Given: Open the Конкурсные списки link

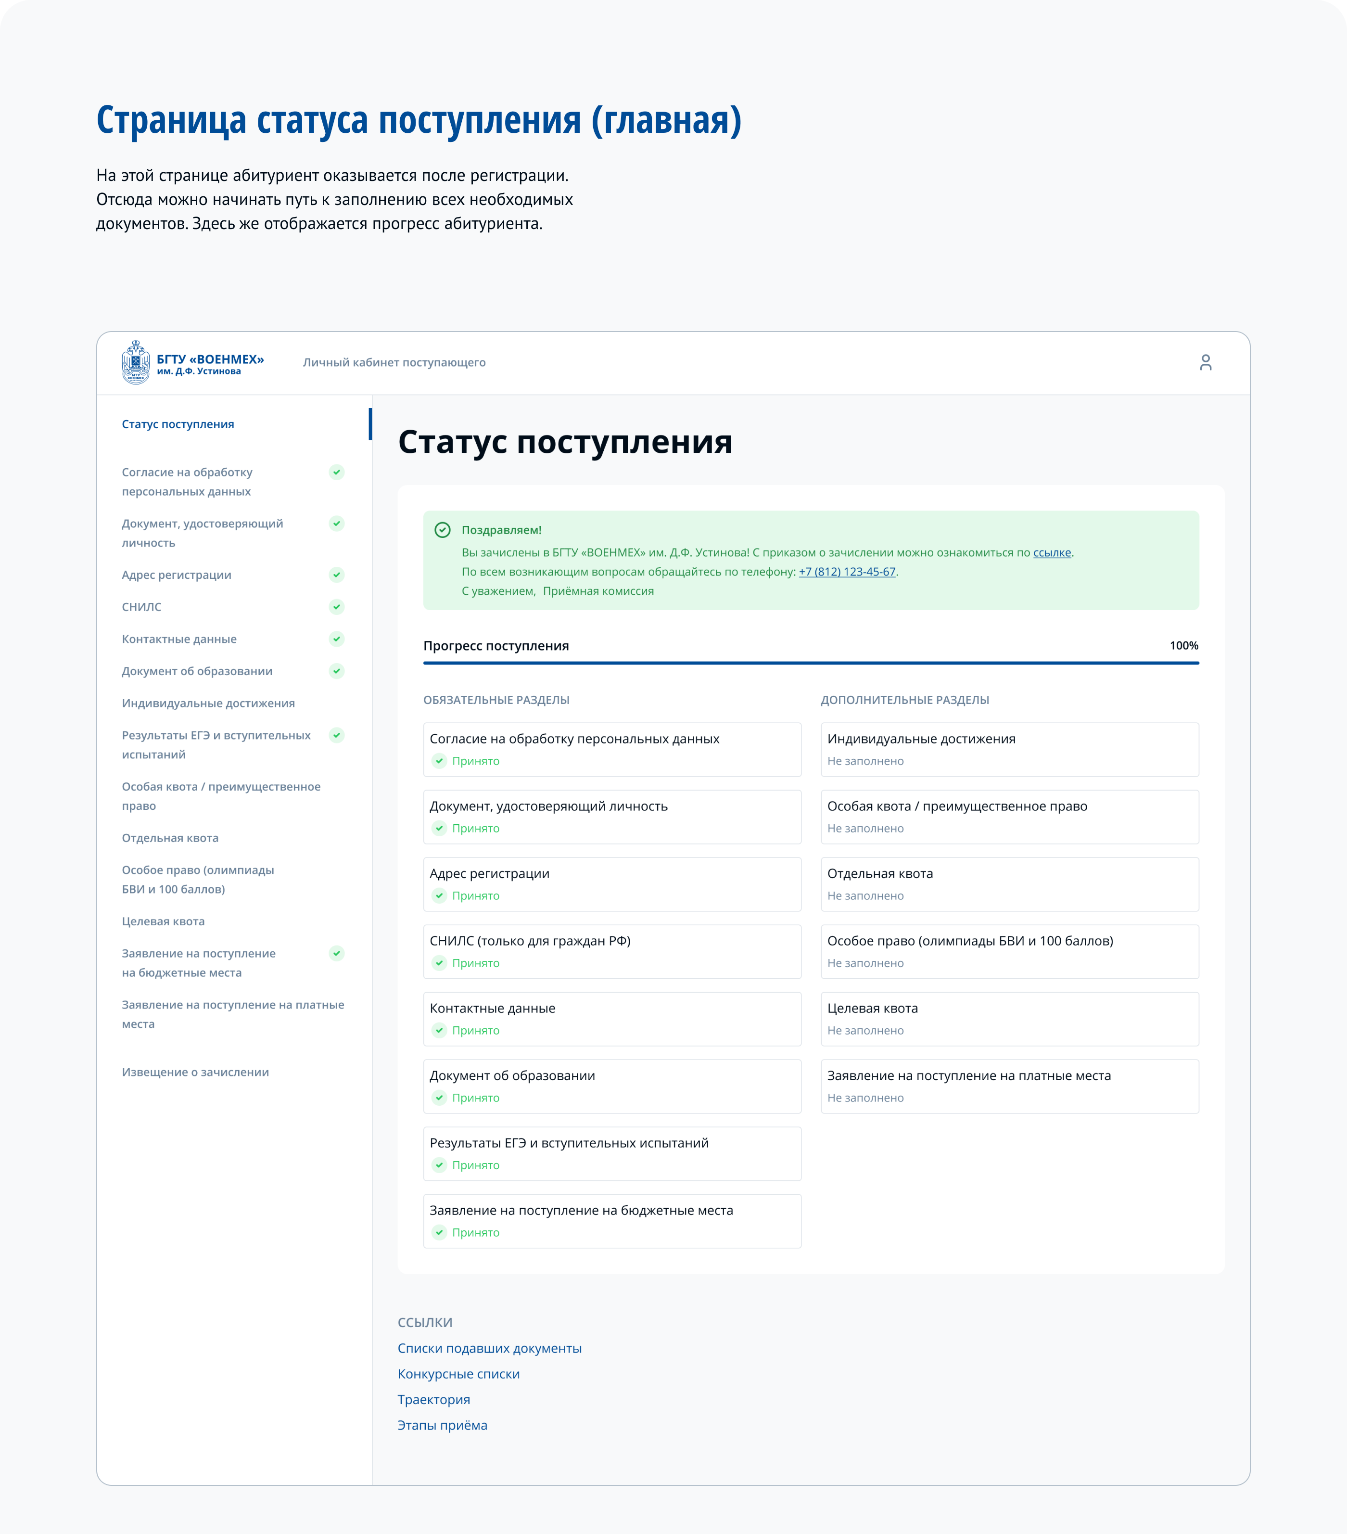Looking at the screenshot, I should pos(458,1373).
